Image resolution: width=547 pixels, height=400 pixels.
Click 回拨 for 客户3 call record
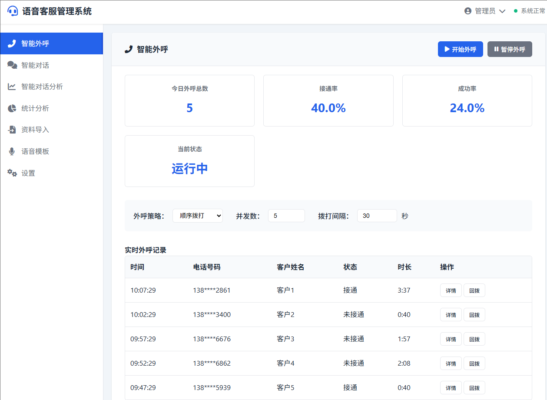[474, 339]
